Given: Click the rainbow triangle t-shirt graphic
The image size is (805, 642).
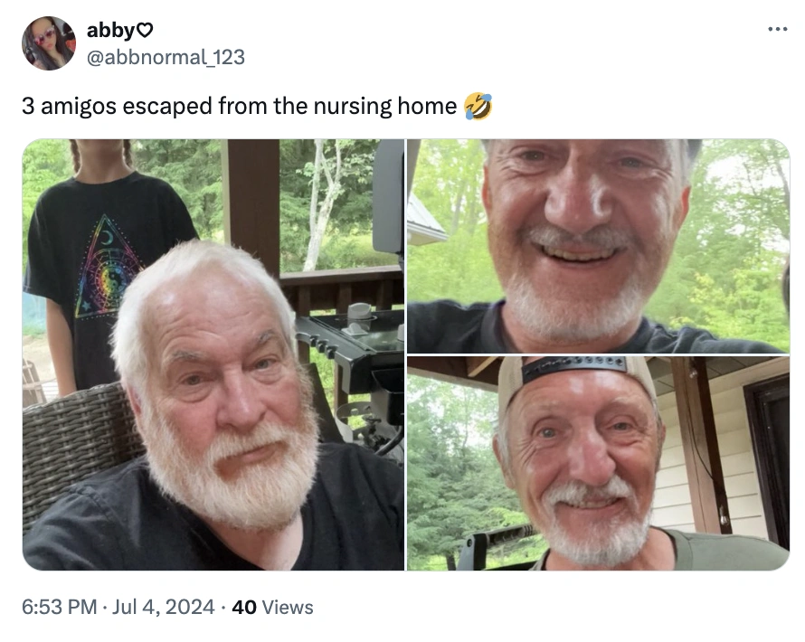Looking at the screenshot, I should [x=108, y=265].
